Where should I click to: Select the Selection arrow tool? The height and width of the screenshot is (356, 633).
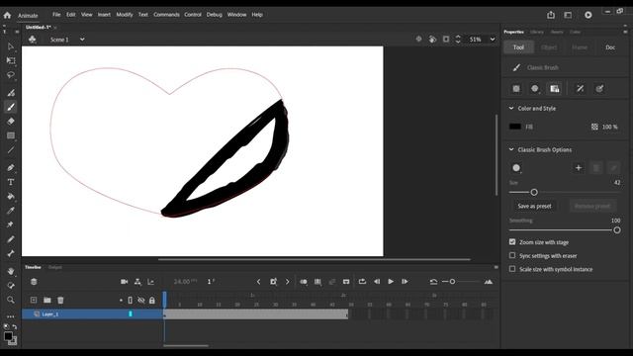coord(11,46)
